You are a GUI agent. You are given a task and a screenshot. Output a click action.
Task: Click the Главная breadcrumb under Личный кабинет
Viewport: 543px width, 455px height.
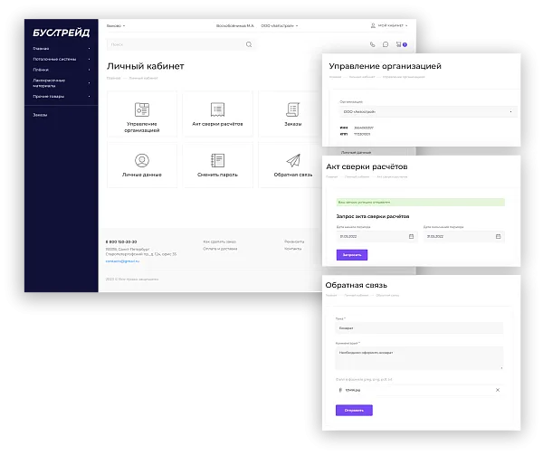(113, 78)
